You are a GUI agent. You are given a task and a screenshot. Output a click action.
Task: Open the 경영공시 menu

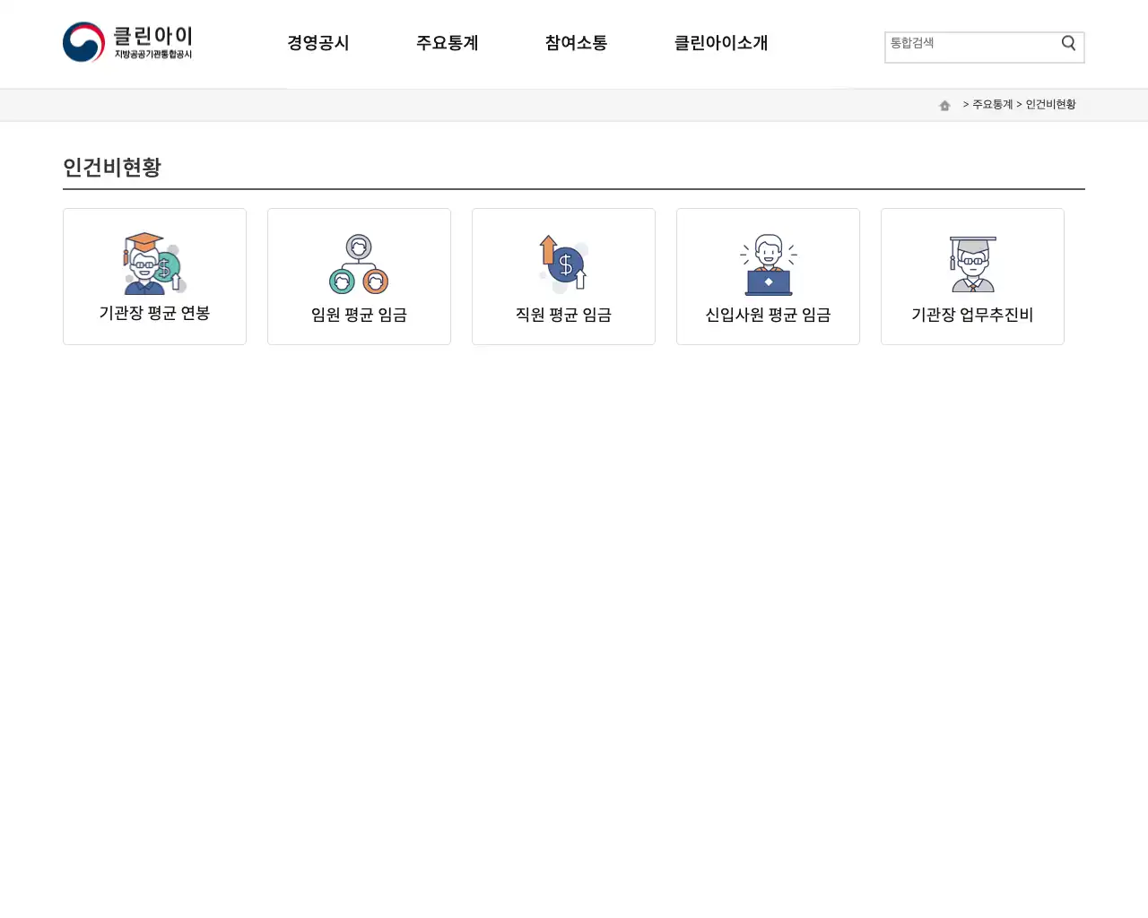pos(318,43)
